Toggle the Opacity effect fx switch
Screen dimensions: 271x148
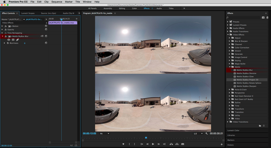[x=6, y=29]
